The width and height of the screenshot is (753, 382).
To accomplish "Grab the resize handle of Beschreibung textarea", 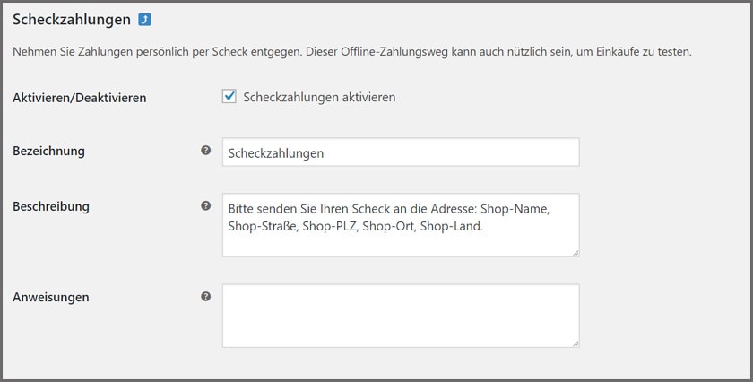I will tap(575, 252).
